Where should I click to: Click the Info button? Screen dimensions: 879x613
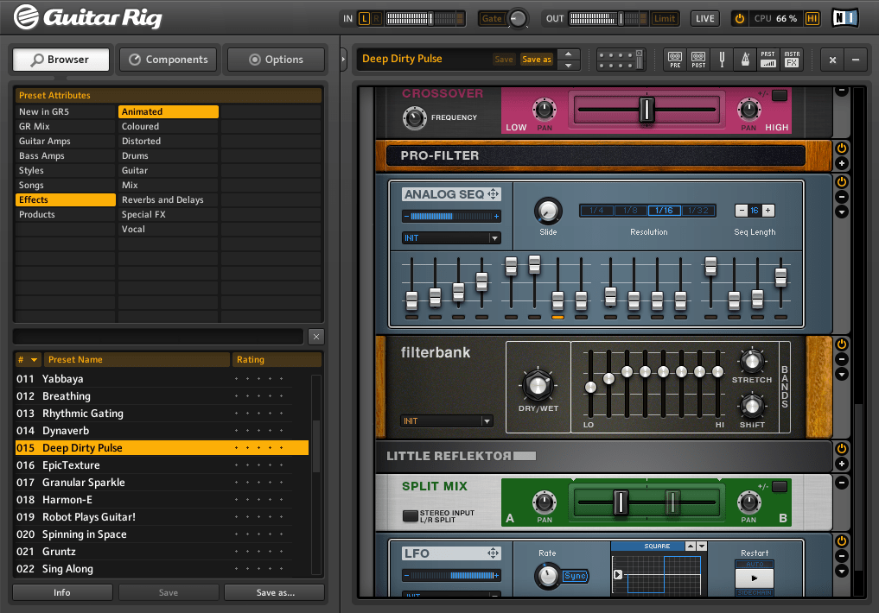click(x=62, y=592)
